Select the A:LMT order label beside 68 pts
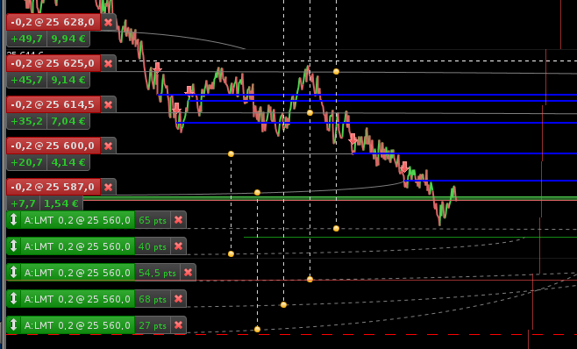This screenshot has height=349, width=577. (x=78, y=299)
